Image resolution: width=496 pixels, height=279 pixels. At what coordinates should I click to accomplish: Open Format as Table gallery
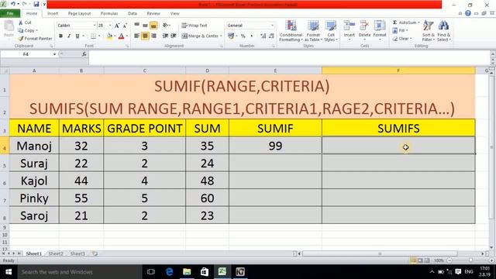click(313, 31)
